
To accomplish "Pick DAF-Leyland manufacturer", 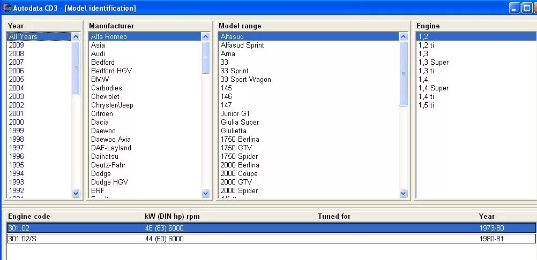I will point(111,148).
